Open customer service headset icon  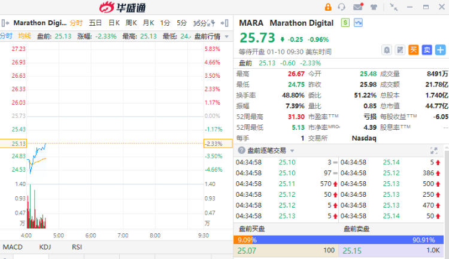coord(342,7)
